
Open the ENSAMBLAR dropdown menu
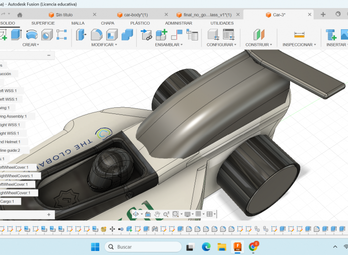point(168,45)
